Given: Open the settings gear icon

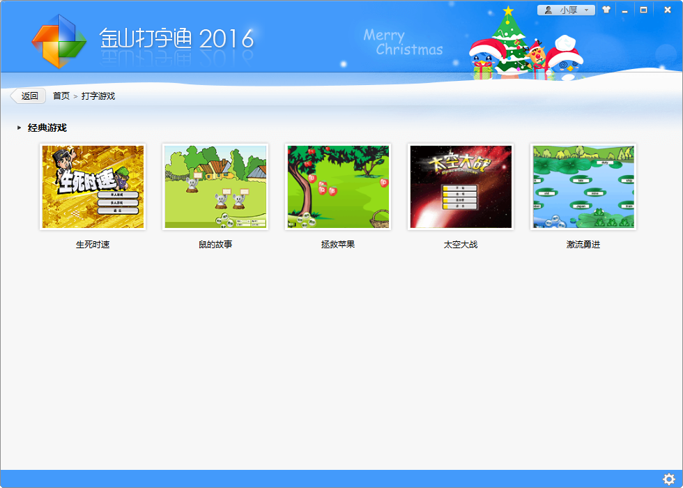Looking at the screenshot, I should click(x=668, y=480).
